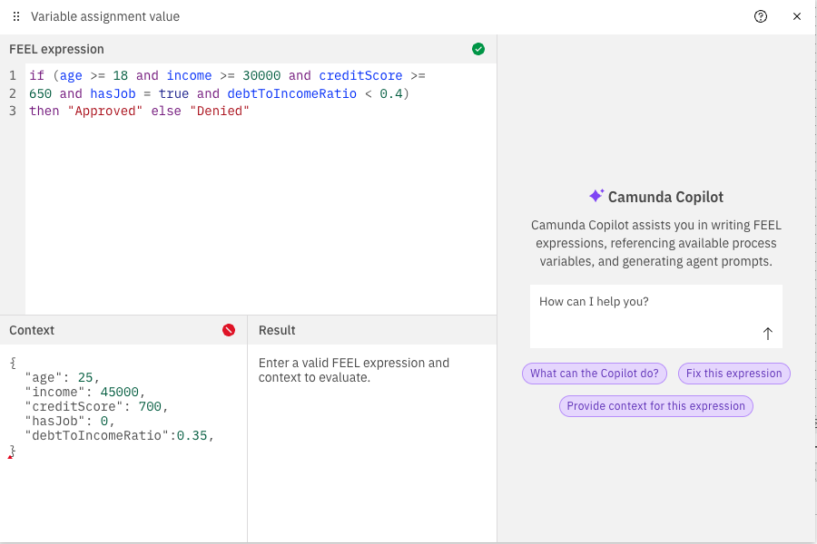The image size is (817, 544).
Task: Click line number 2 in the expression gutter
Action: (x=13, y=93)
